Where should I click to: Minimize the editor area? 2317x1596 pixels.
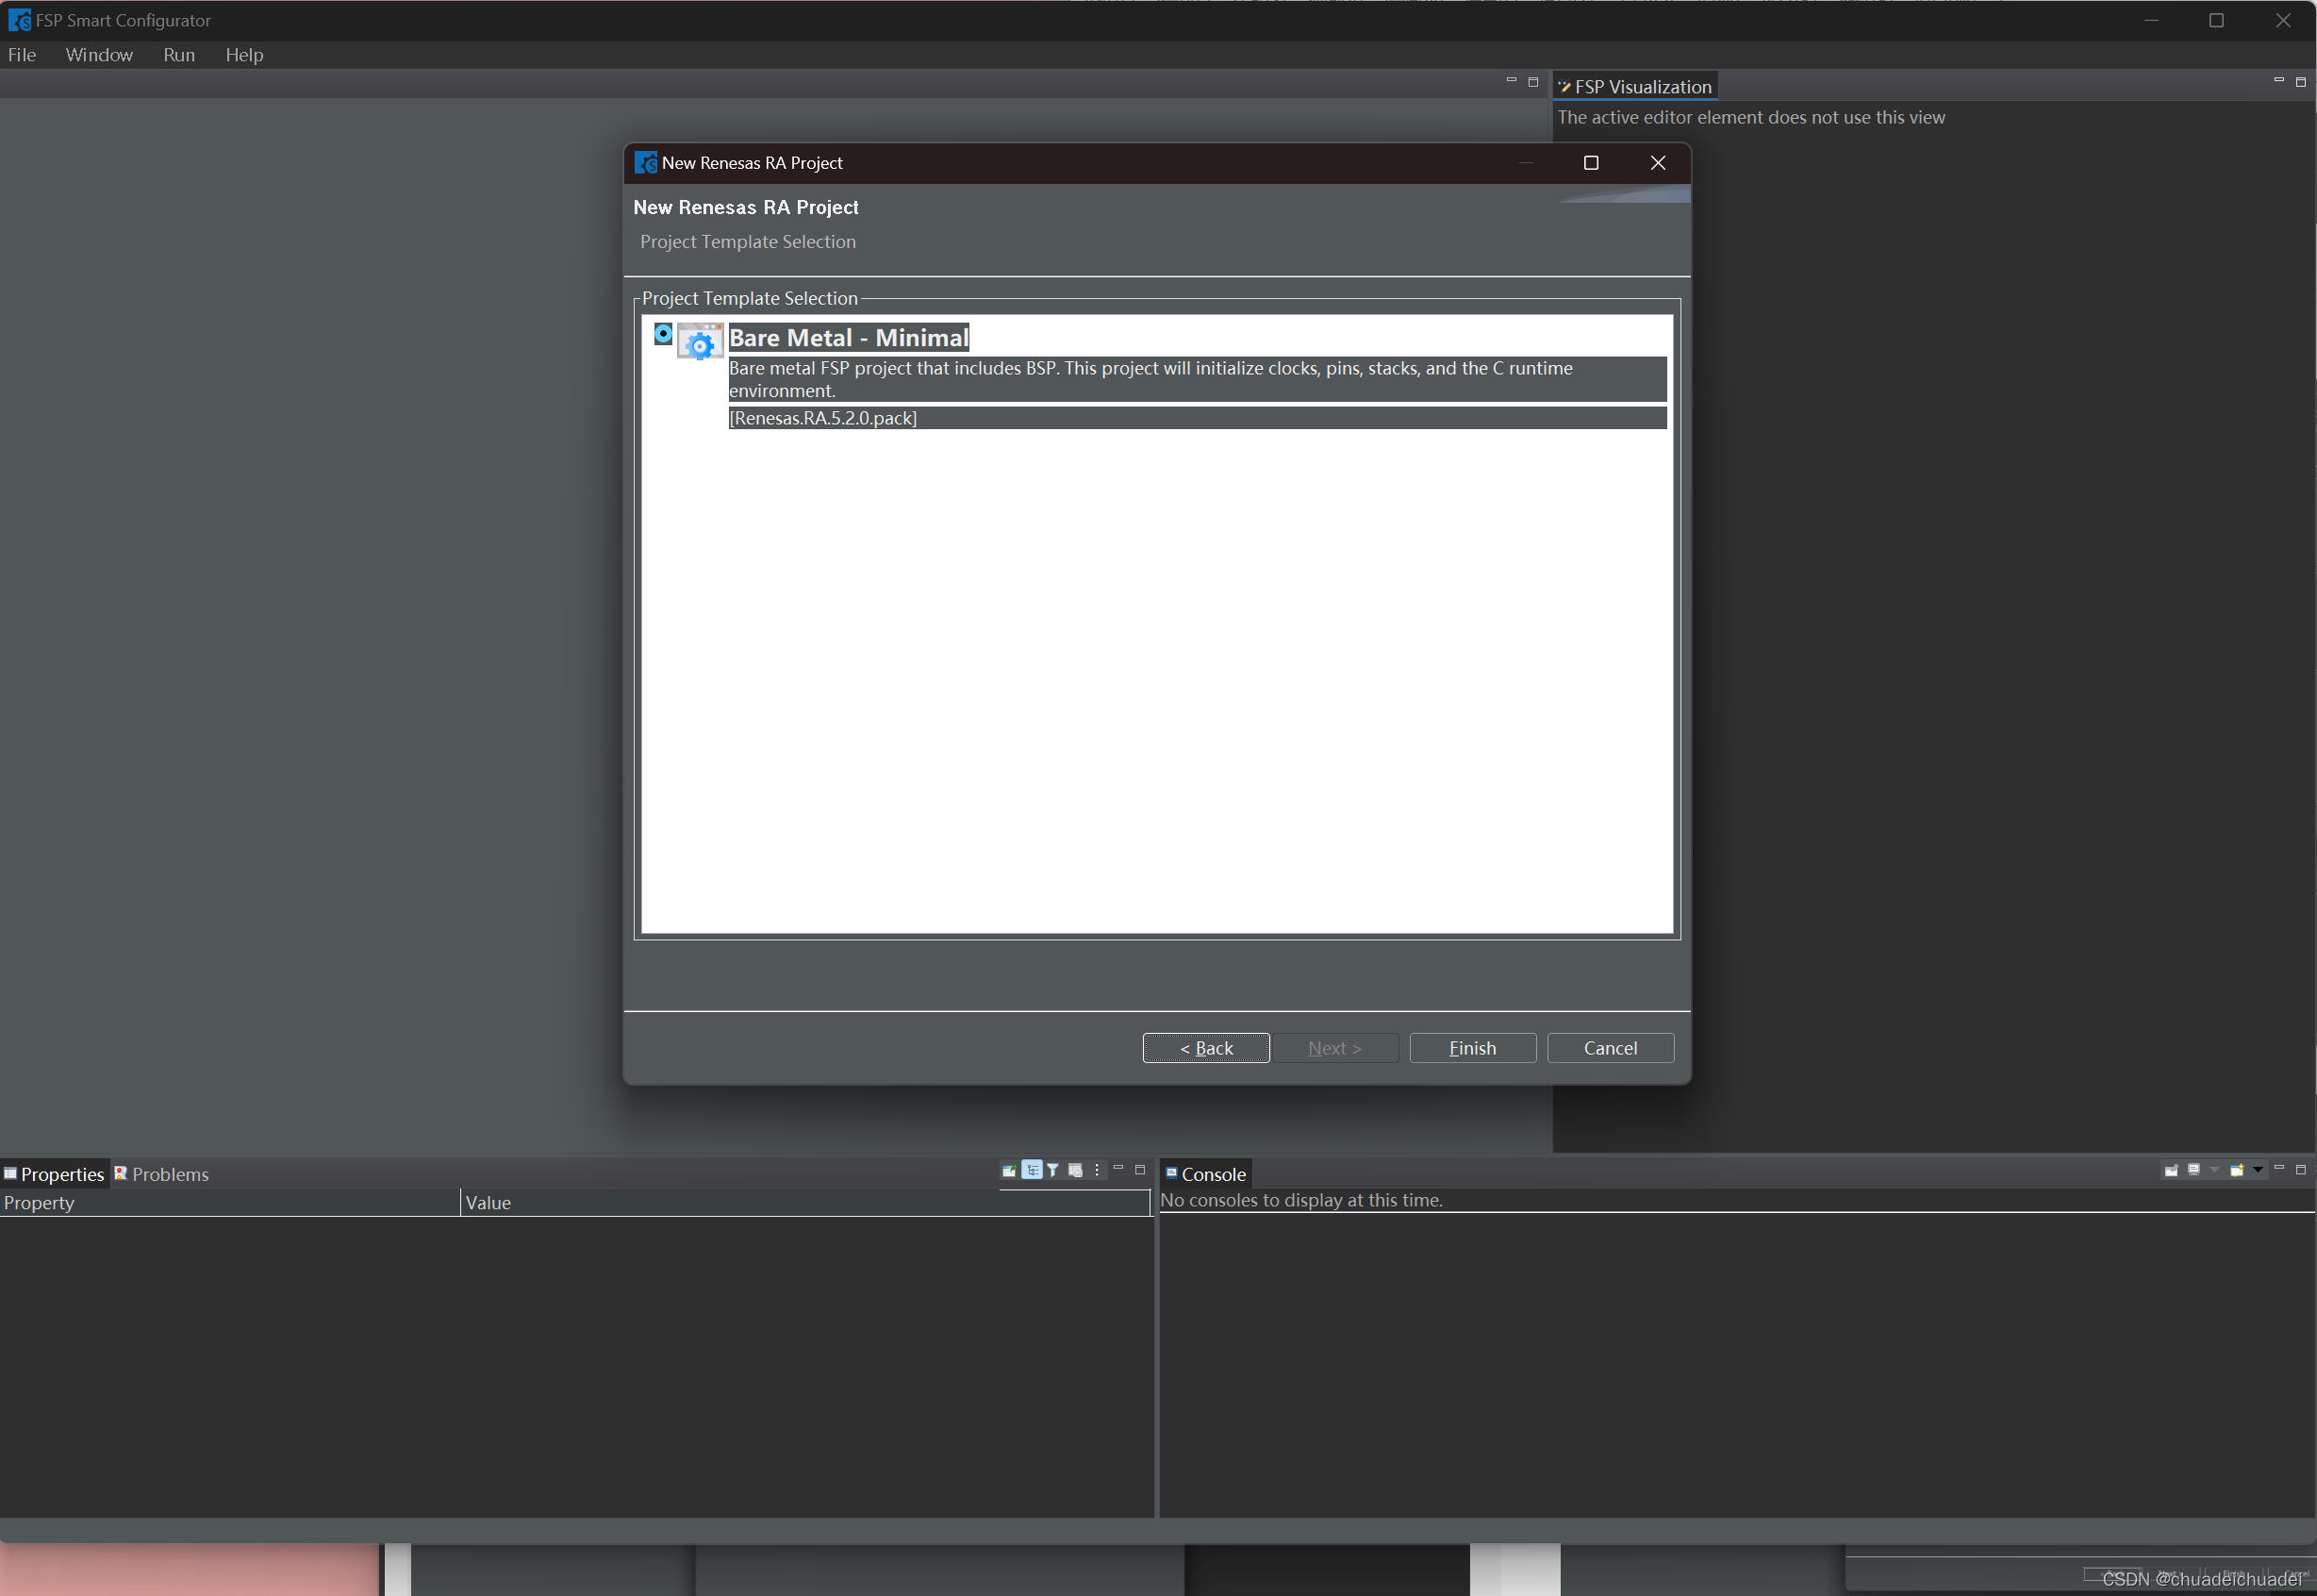tap(1512, 80)
